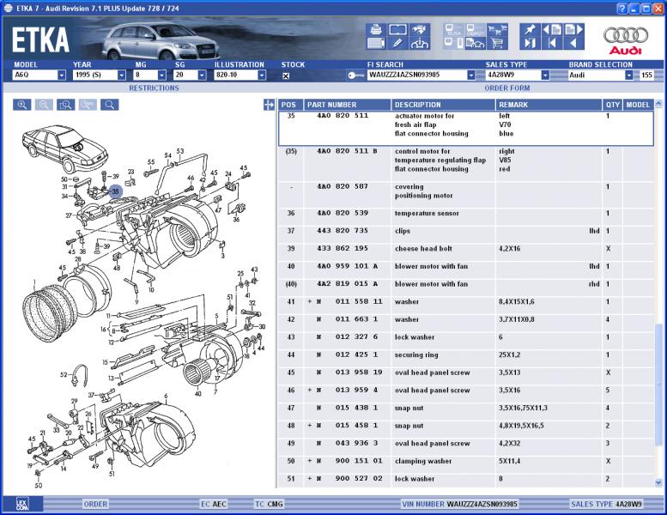
Task: Click the pushpin icon in the toolbar
Action: 531,28
